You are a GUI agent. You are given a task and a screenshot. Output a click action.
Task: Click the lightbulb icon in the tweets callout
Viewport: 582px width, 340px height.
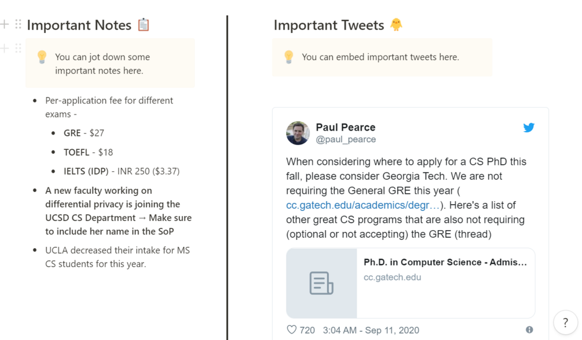[x=288, y=57]
